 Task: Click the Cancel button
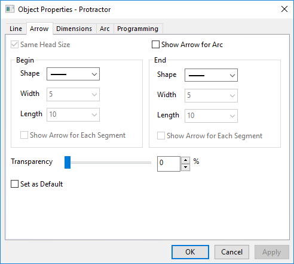pyautogui.click(x=232, y=252)
